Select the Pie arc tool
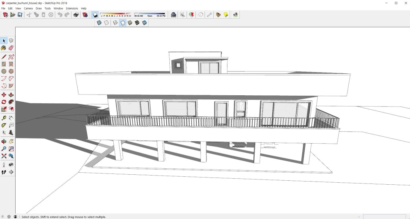This screenshot has height=219, width=410. tap(11, 86)
